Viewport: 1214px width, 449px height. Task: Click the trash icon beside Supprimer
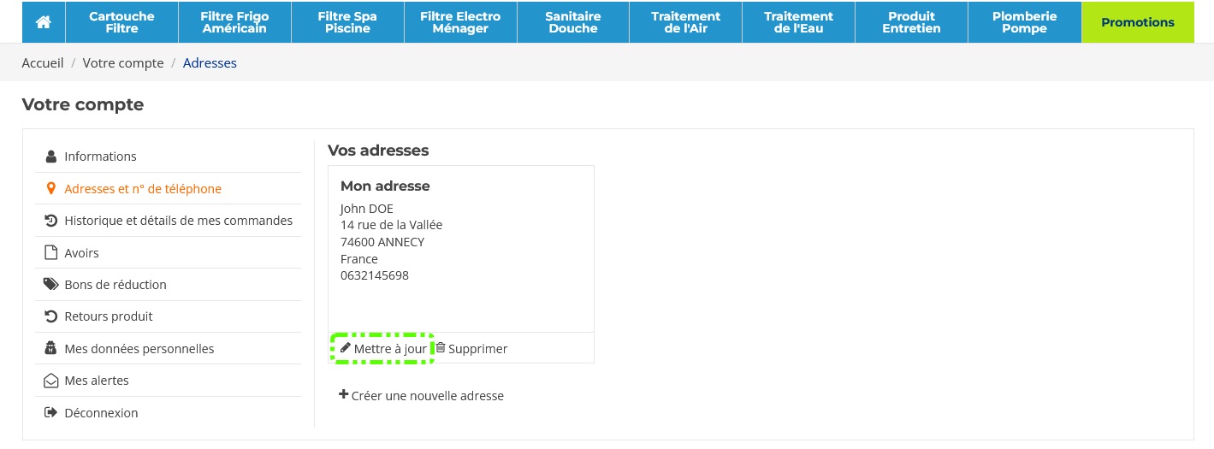(441, 348)
